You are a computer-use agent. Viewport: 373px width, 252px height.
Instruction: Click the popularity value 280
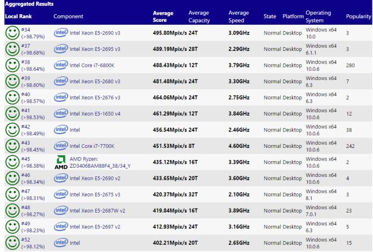[x=350, y=65]
